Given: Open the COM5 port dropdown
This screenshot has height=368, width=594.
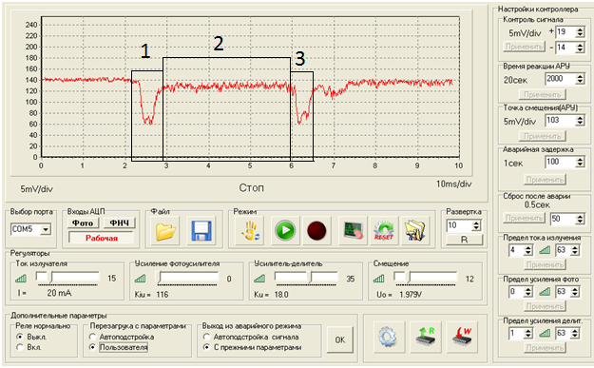Looking at the screenshot, I should pos(46,229).
